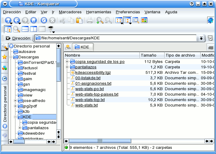
Task: Toggle the Directorio personal vertical sidebar tab
Action: [x=5, y=104]
